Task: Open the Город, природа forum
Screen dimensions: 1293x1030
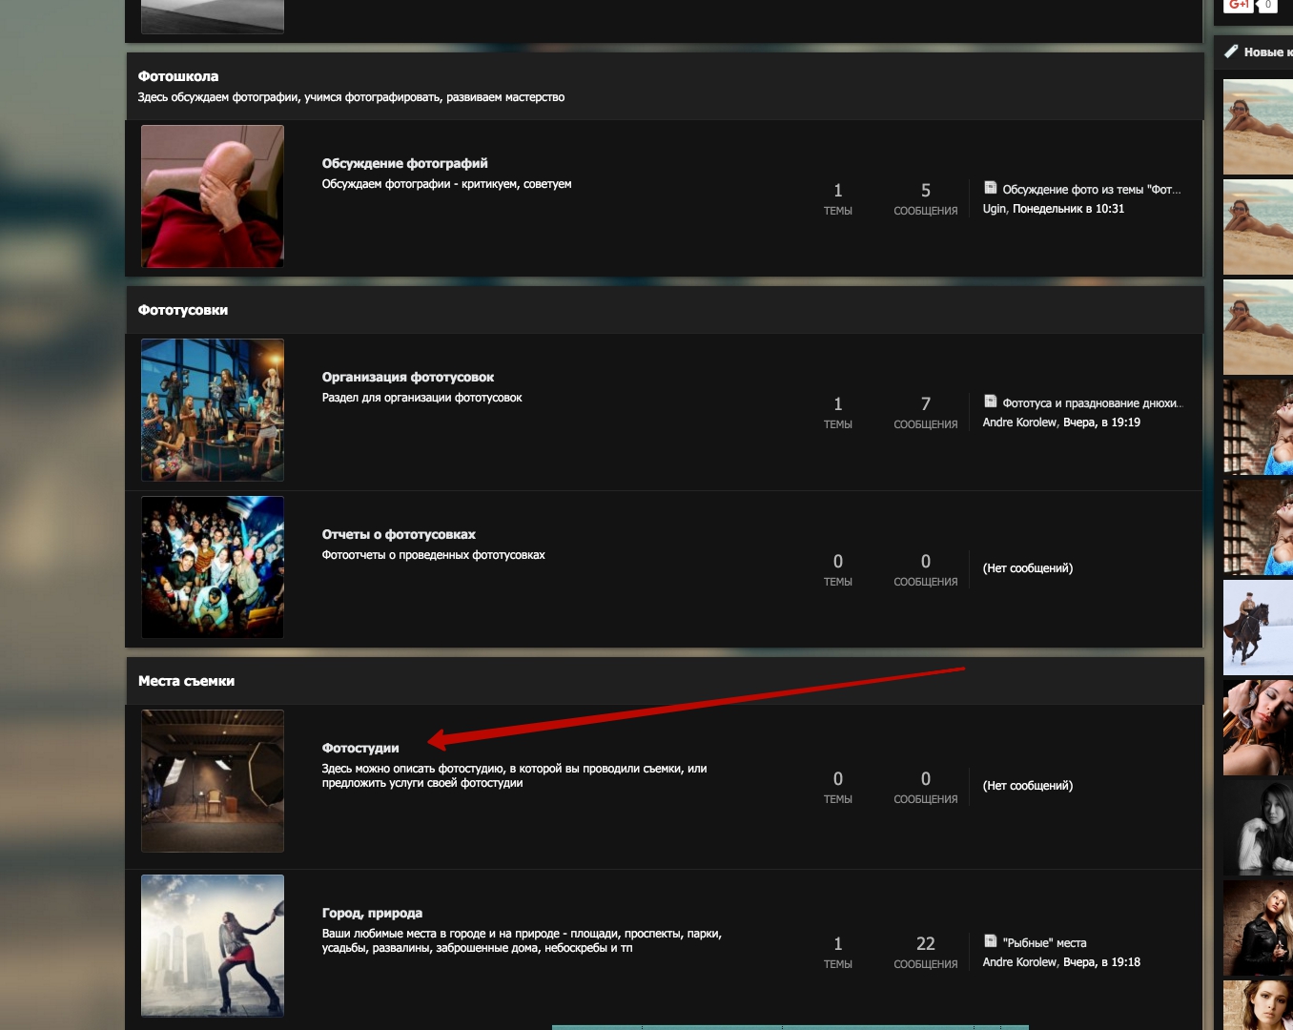Action: [x=372, y=913]
